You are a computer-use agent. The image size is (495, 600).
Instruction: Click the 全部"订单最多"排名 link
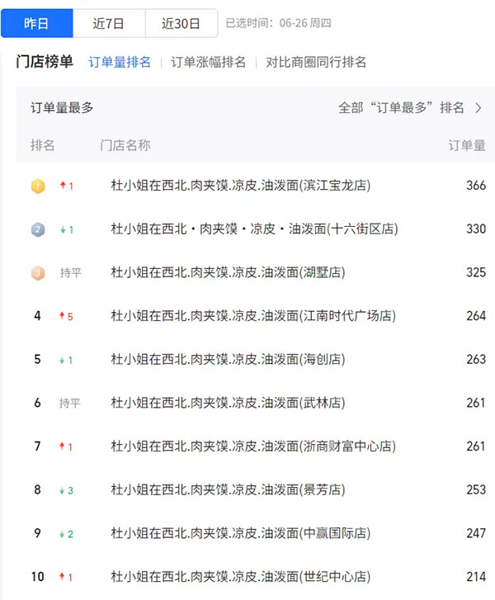(x=401, y=108)
